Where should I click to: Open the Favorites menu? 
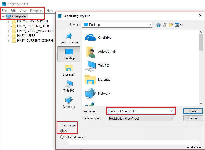pyautogui.click(x=36, y=10)
